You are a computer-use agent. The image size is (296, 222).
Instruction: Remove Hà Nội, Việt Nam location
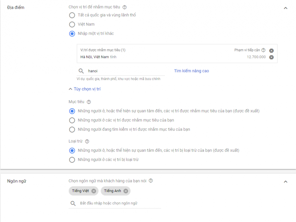[x=271, y=57]
